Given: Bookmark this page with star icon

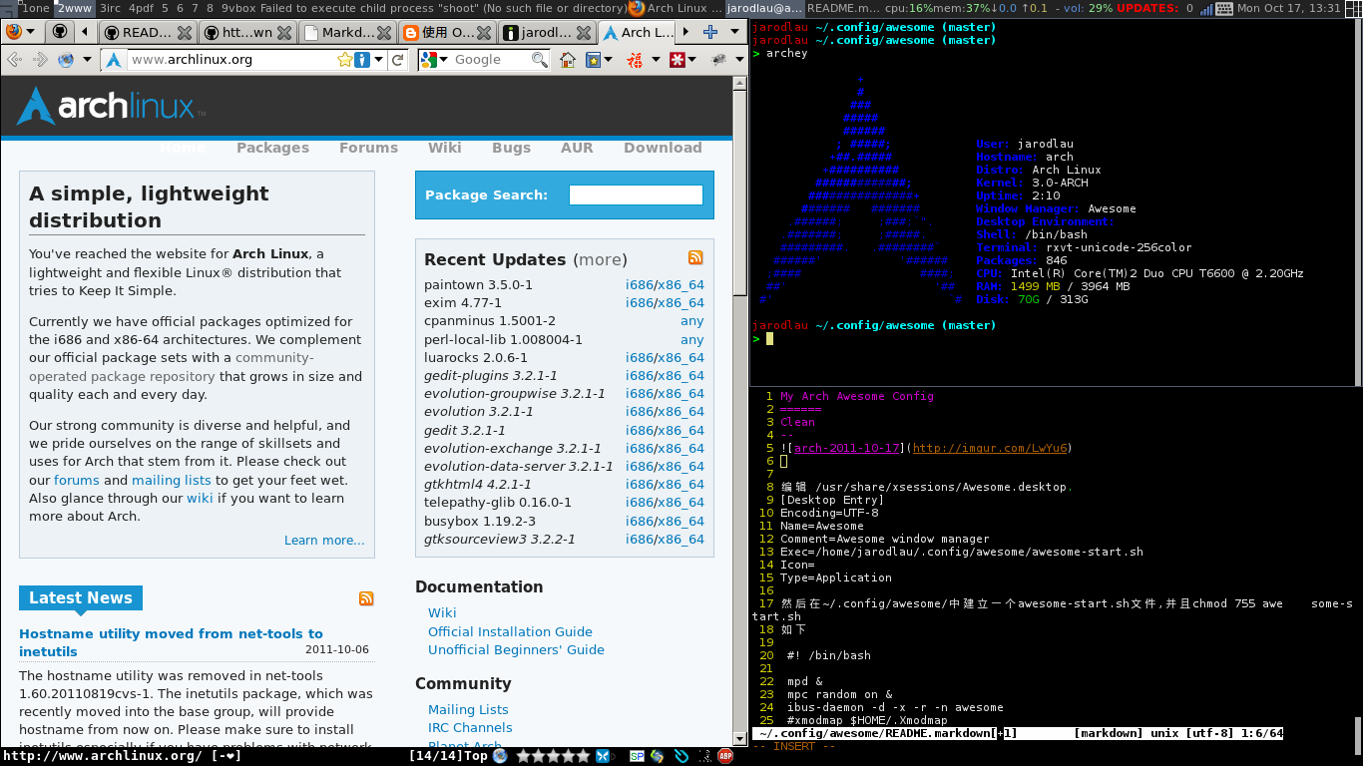Looking at the screenshot, I should point(345,60).
